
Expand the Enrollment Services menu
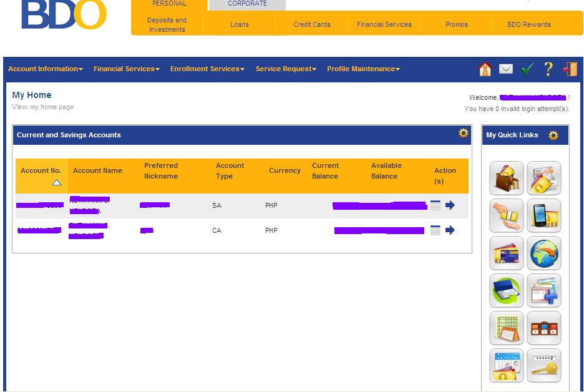tap(207, 69)
